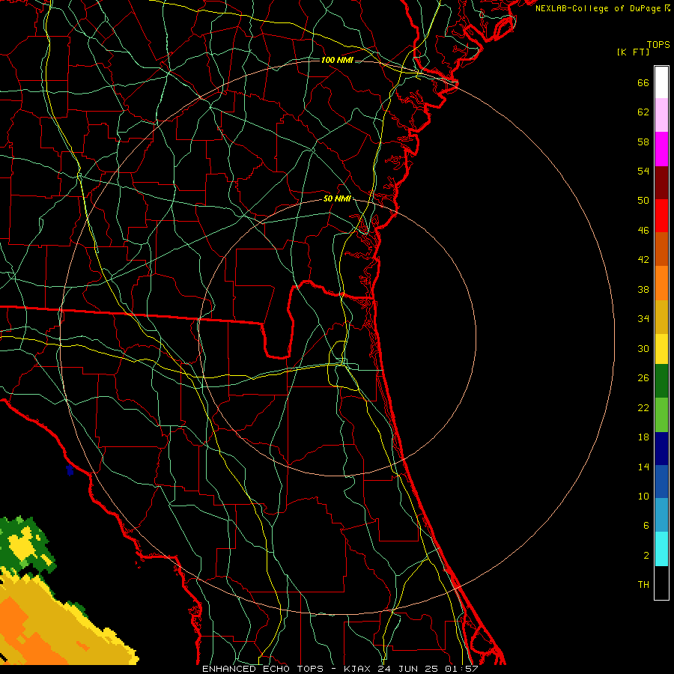
Task: Click the medium blue legend swatch
Action: point(661,482)
